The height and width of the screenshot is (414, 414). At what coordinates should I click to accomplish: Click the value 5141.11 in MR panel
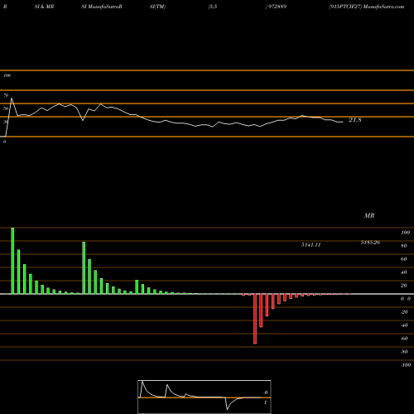311,245
